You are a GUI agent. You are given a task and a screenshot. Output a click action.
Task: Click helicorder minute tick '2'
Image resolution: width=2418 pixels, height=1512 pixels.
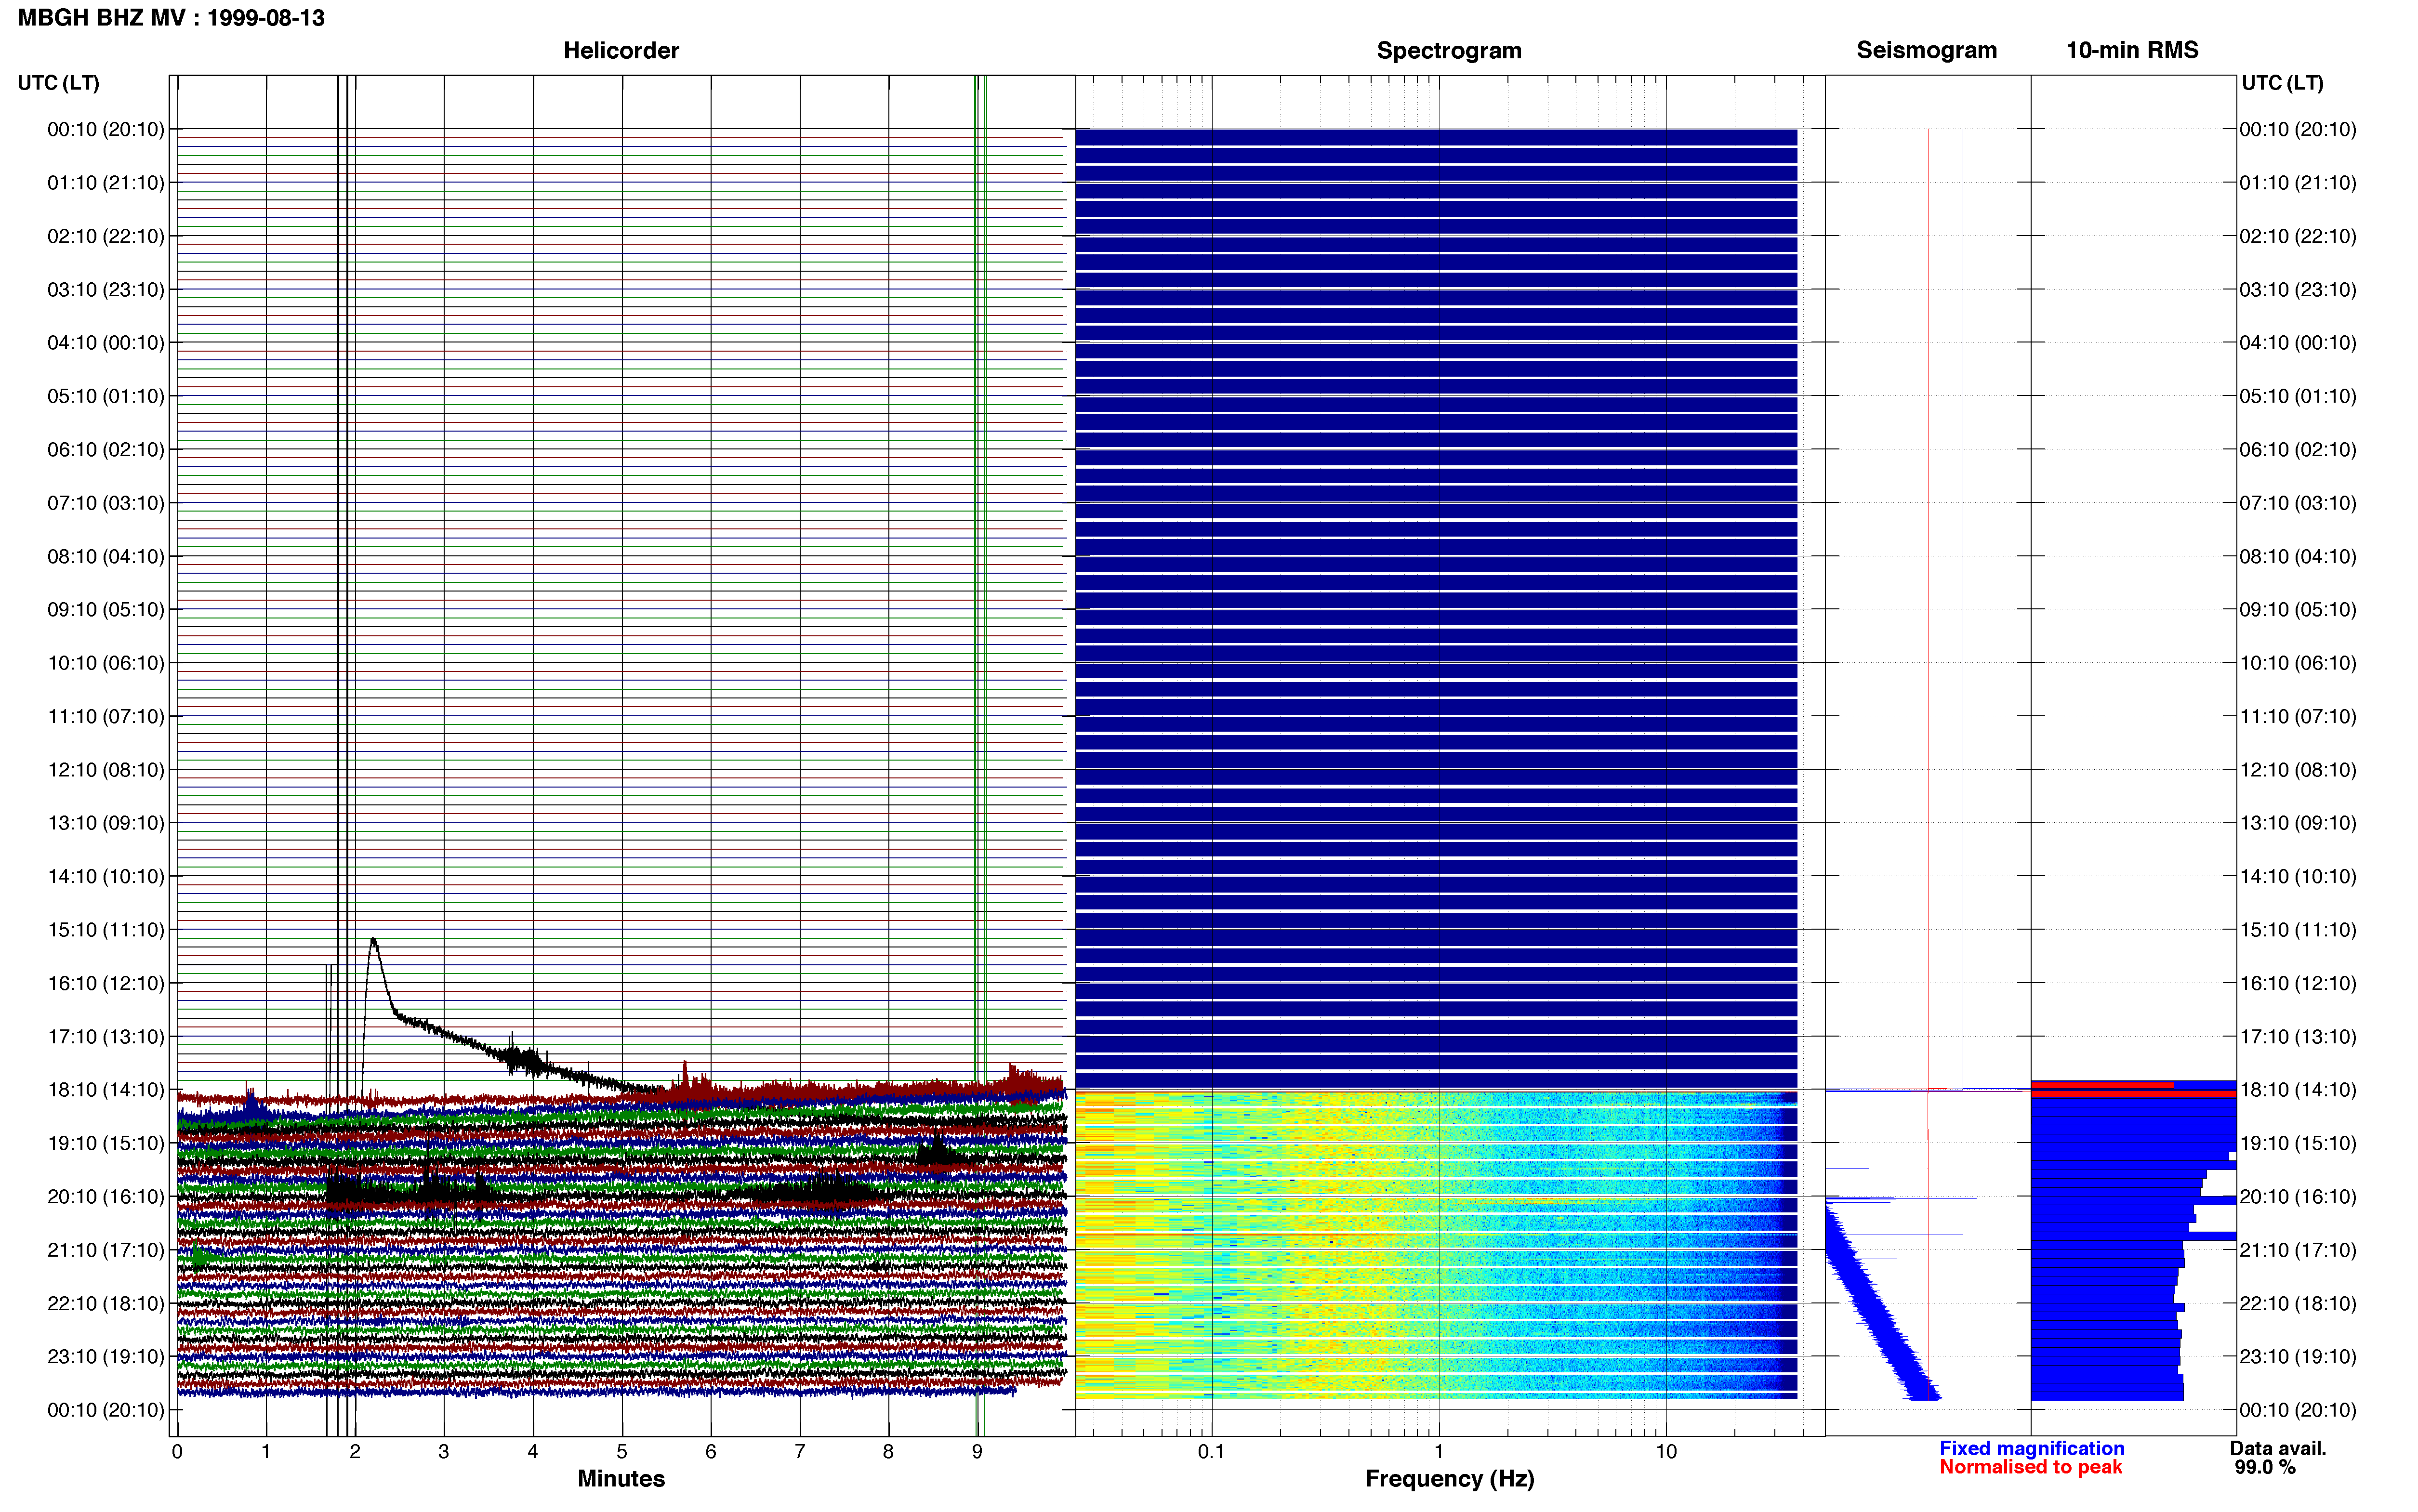pos(355,1451)
